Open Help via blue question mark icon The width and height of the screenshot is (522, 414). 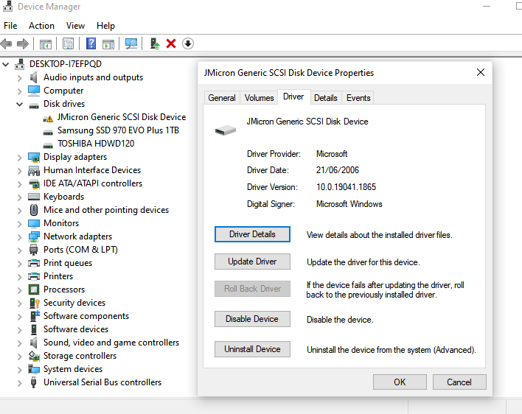91,43
